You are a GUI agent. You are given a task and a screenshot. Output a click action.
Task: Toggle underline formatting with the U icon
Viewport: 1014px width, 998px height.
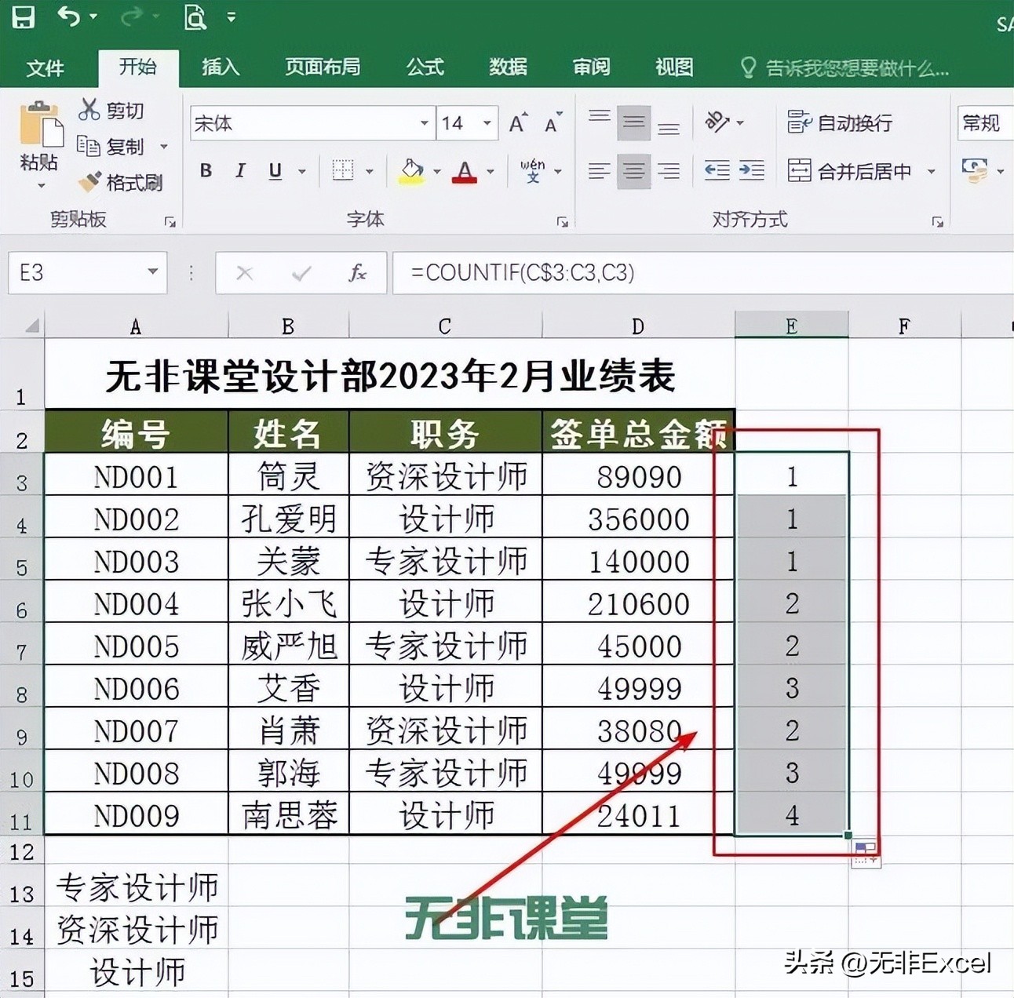coord(274,171)
